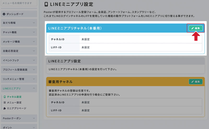Click the smartphone icon beside チャネル設定
The height and width of the screenshot is (129, 209).
pyautogui.click(x=5, y=97)
